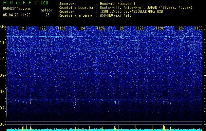
Task: Click the 1123 time marker
Action: tap(61, 28)
